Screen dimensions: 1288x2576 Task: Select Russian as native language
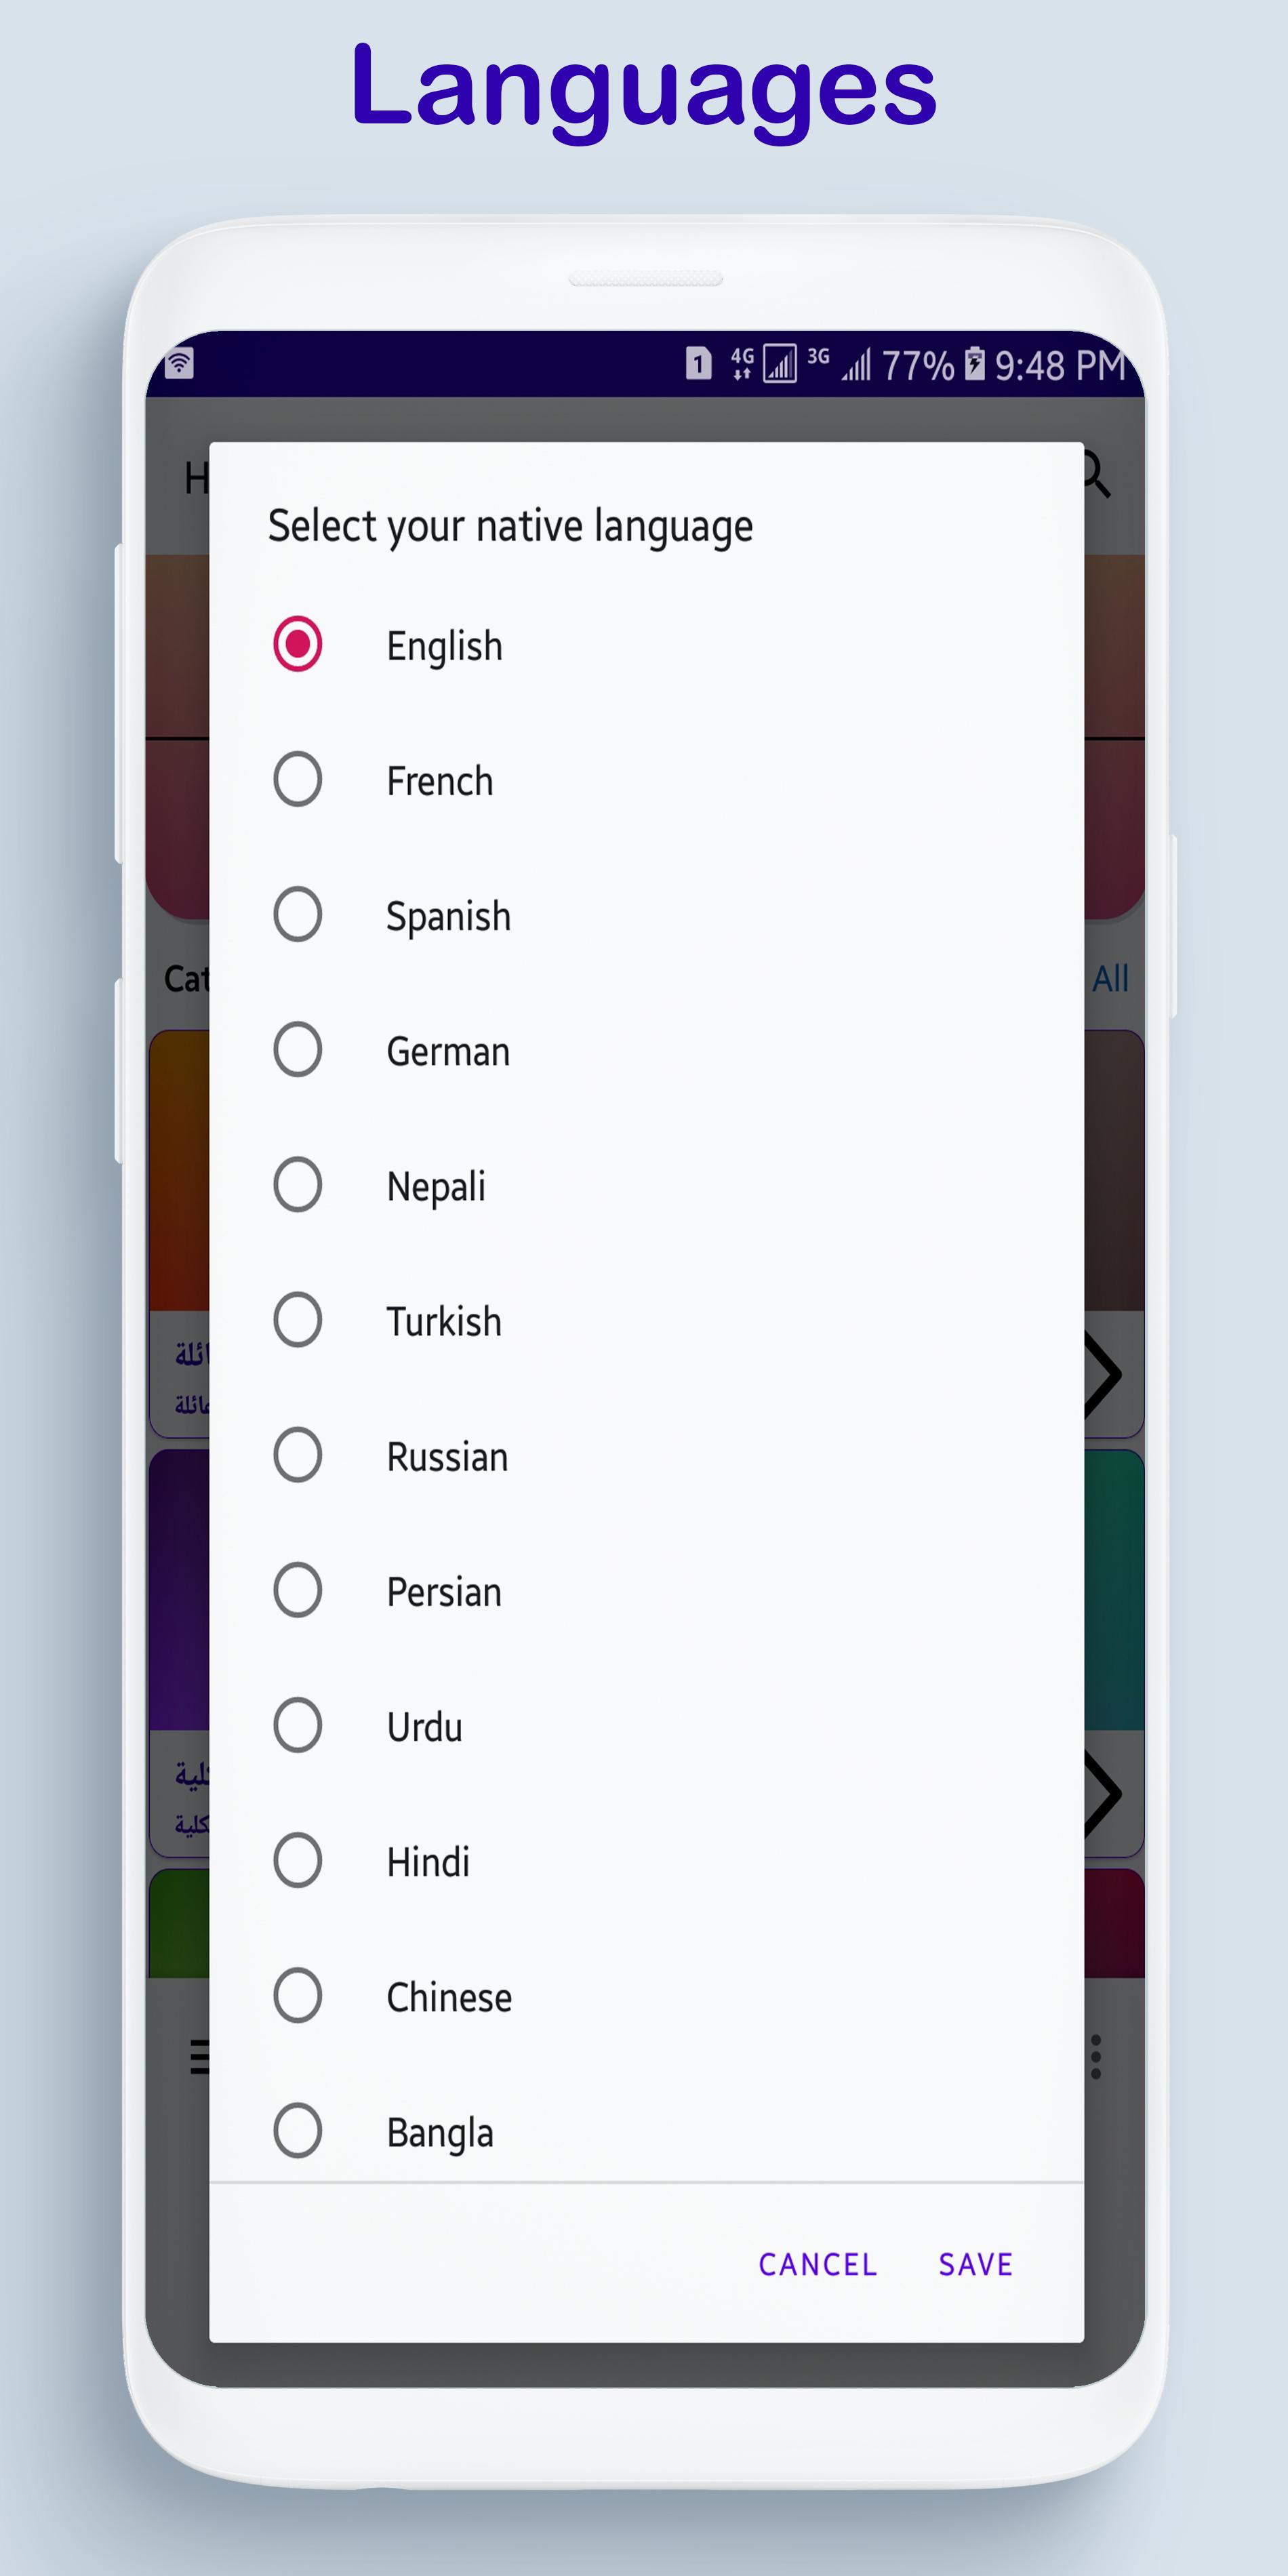[x=298, y=1455]
